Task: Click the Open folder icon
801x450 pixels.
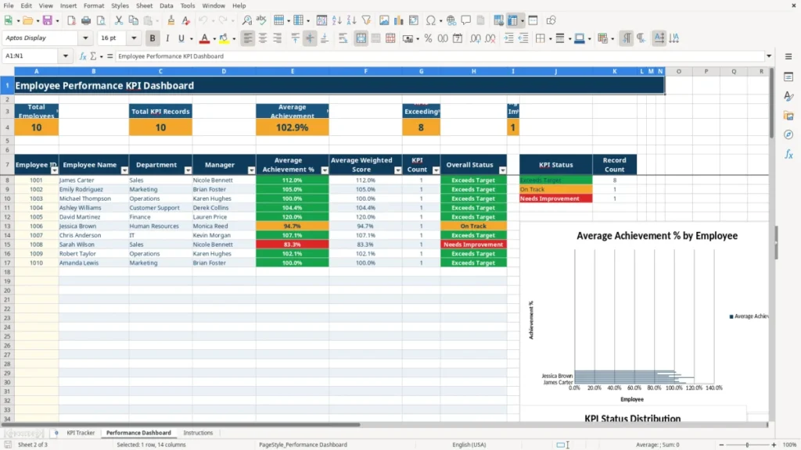Action: coord(27,20)
